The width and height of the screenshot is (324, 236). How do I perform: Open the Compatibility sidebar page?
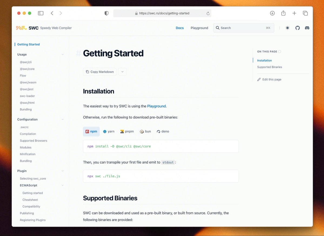[x=31, y=206]
